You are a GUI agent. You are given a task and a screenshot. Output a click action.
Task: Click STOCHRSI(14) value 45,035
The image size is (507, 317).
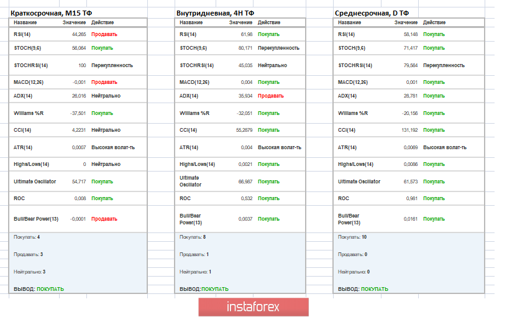coord(245,65)
